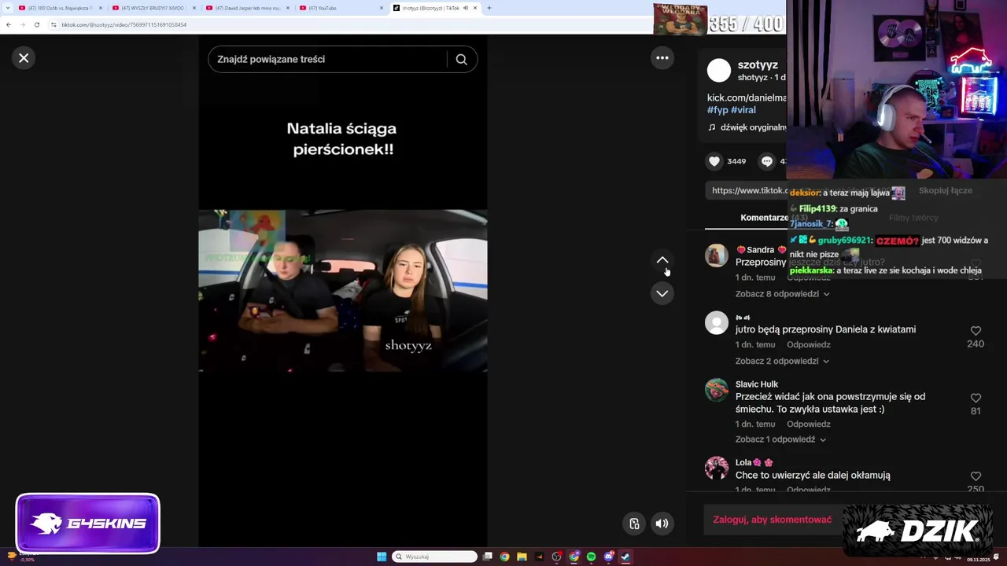
Task: Reload the page with refresh icon
Action: pyautogui.click(x=36, y=24)
